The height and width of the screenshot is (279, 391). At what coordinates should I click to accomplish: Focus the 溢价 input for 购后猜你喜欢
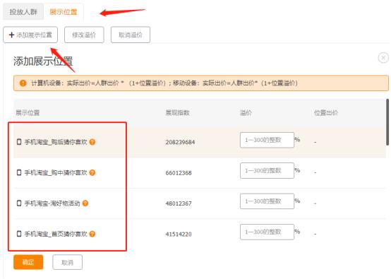(x=267, y=140)
